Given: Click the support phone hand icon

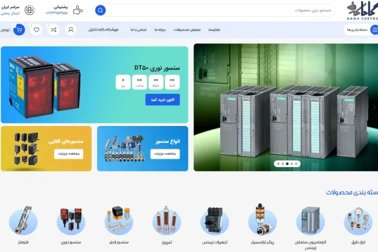Looking at the screenshot, I should [x=77, y=11].
